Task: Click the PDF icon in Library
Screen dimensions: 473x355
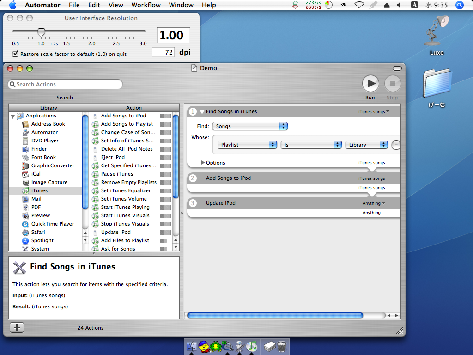Action: point(26,208)
